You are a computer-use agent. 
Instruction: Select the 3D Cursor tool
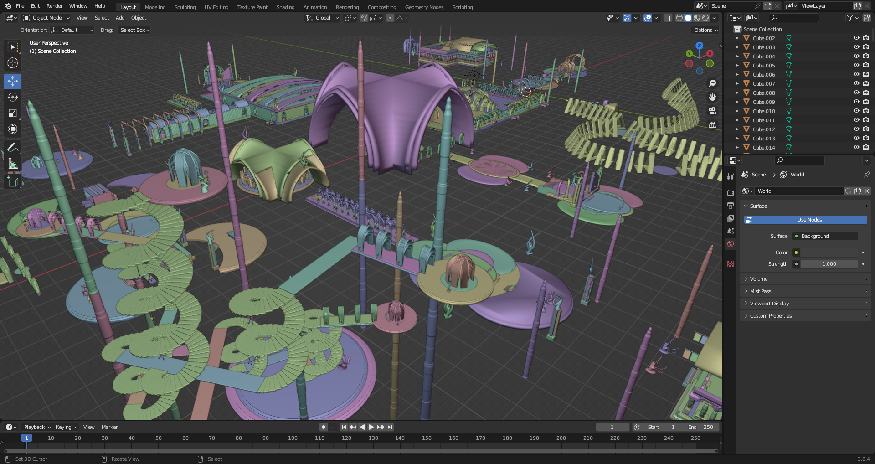click(13, 63)
